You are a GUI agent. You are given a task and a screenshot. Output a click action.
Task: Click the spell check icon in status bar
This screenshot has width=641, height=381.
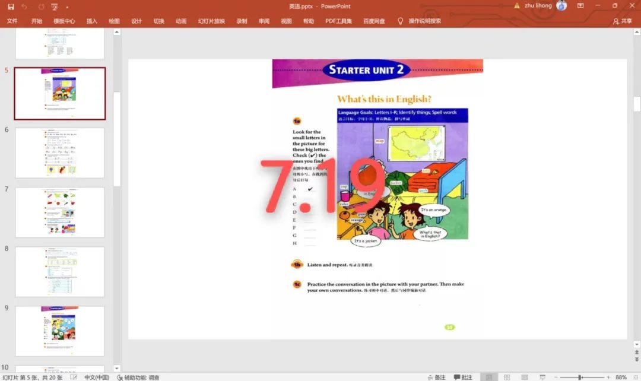(74, 377)
